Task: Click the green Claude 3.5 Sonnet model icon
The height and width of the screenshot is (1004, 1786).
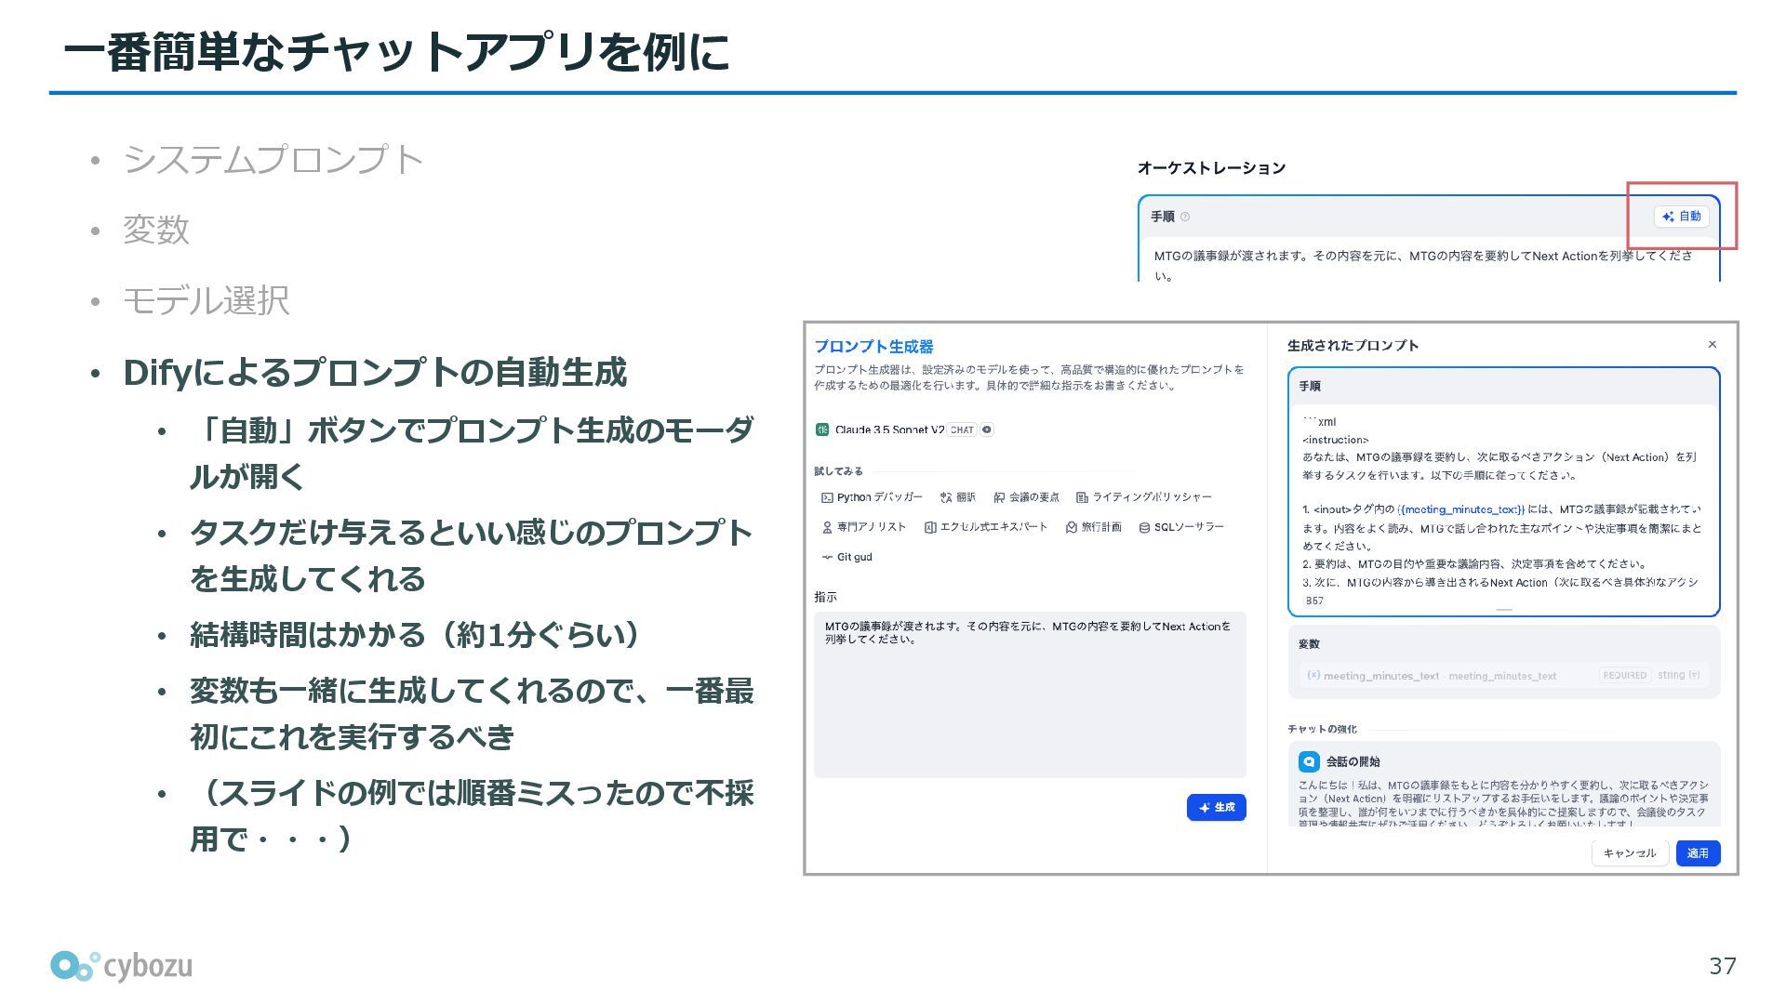Action: [x=822, y=429]
